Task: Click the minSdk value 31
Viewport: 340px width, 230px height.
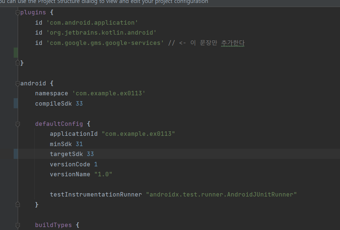Action: click(x=79, y=144)
